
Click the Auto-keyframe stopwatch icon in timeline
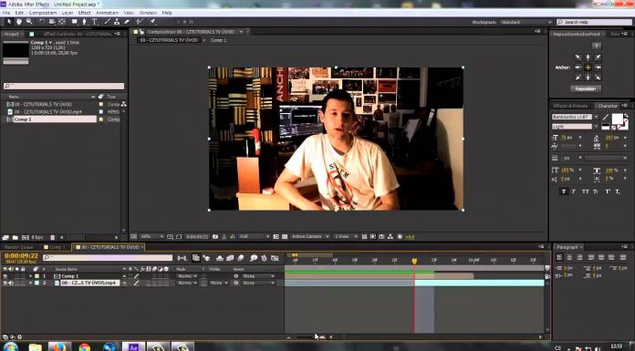(x=264, y=258)
